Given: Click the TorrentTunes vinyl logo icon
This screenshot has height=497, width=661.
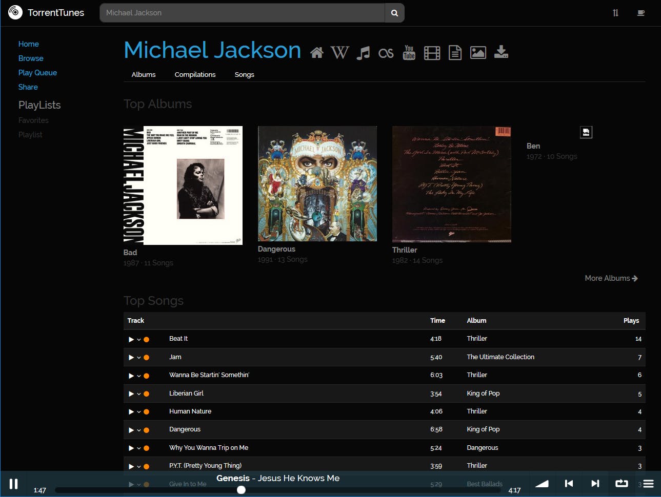Looking at the screenshot, I should coord(15,12).
